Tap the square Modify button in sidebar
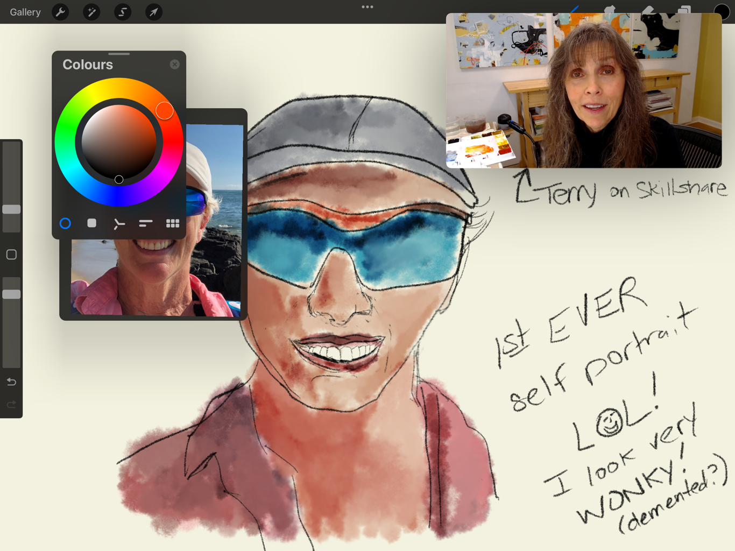Image resolution: width=735 pixels, height=551 pixels. (x=11, y=255)
